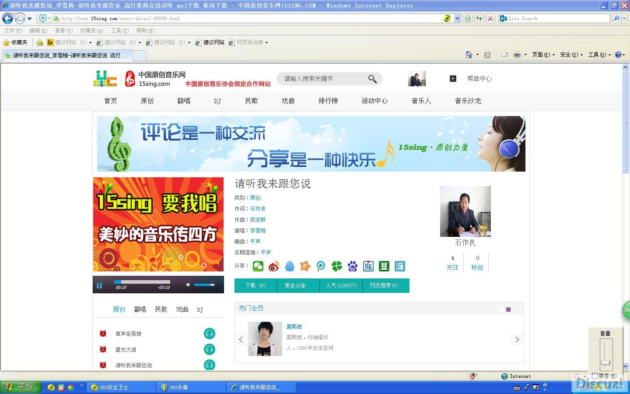Viewport: 630px width, 394px height.
Task: Click the 下载 (0) button
Action: pos(255,285)
